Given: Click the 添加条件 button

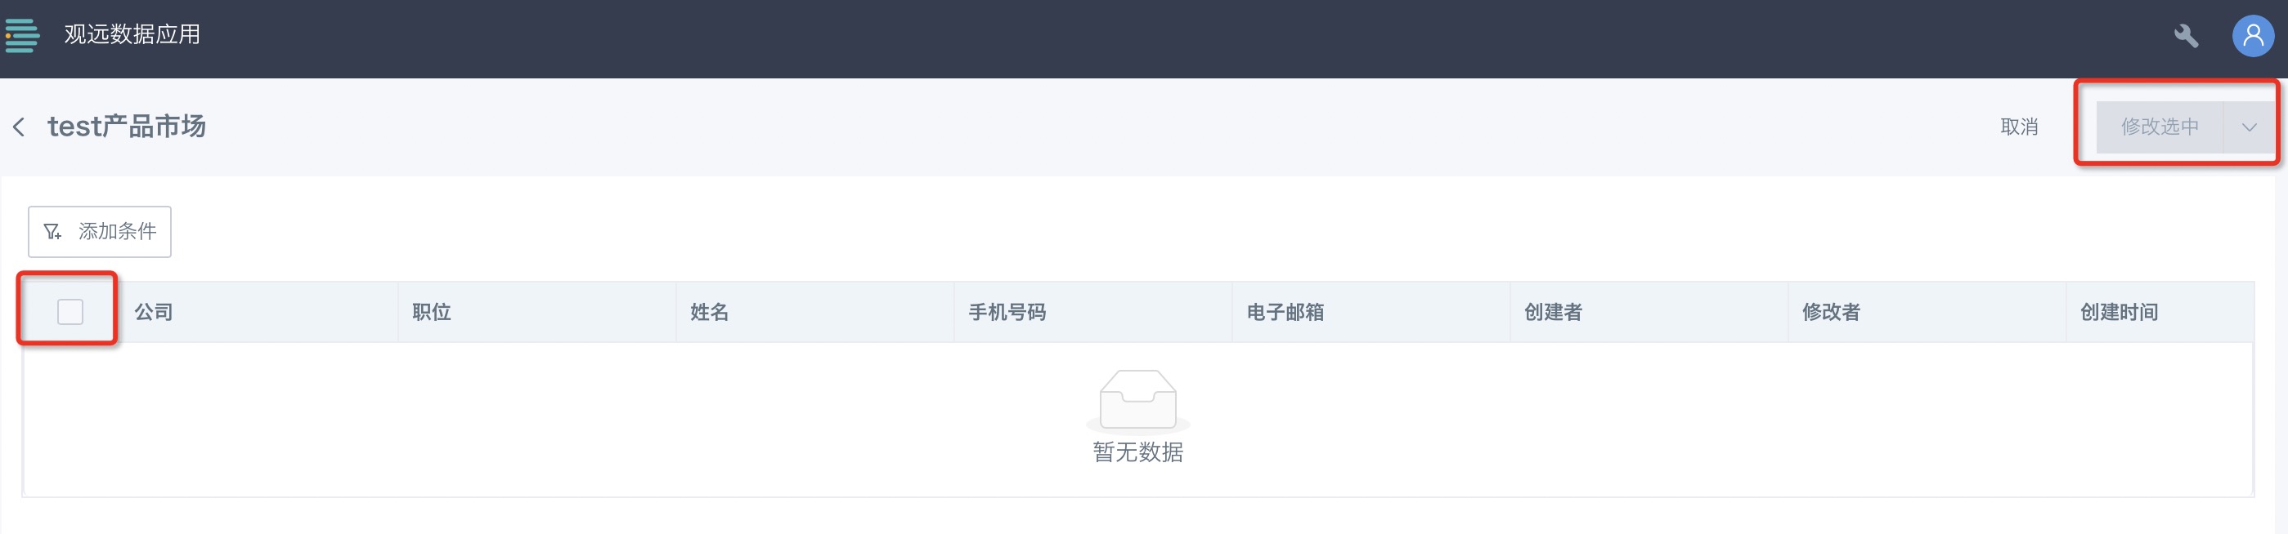Looking at the screenshot, I should pyautogui.click(x=100, y=232).
